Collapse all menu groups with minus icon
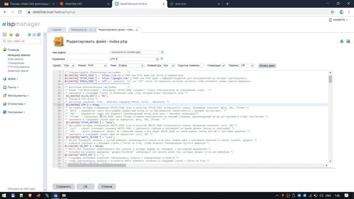Screen dimensions: 354x199 (x=34, y=34)
